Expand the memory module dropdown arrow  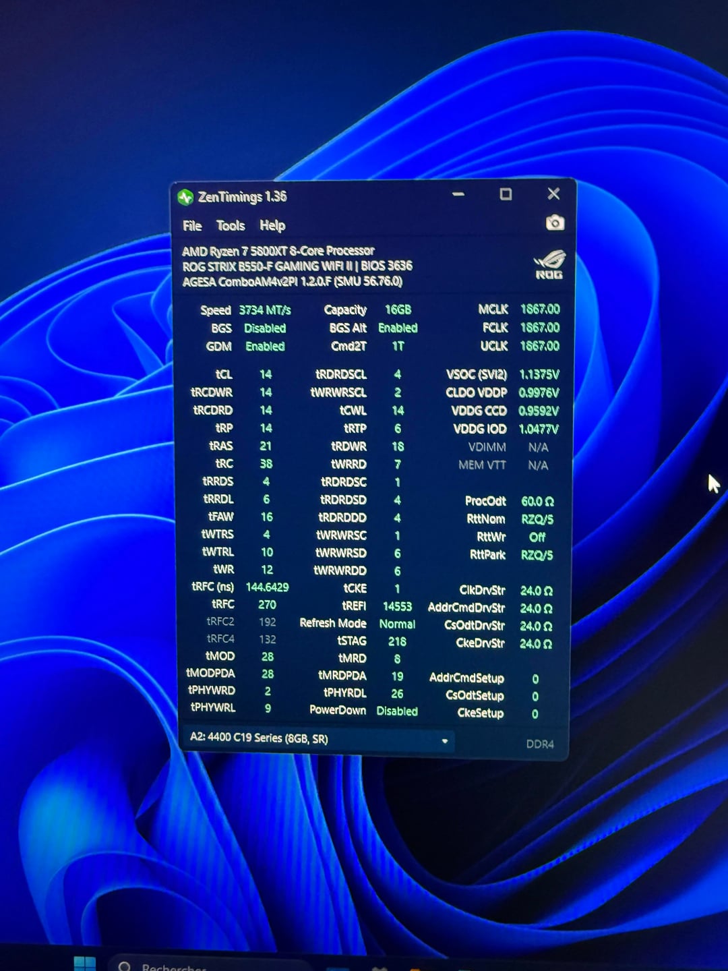click(x=445, y=741)
